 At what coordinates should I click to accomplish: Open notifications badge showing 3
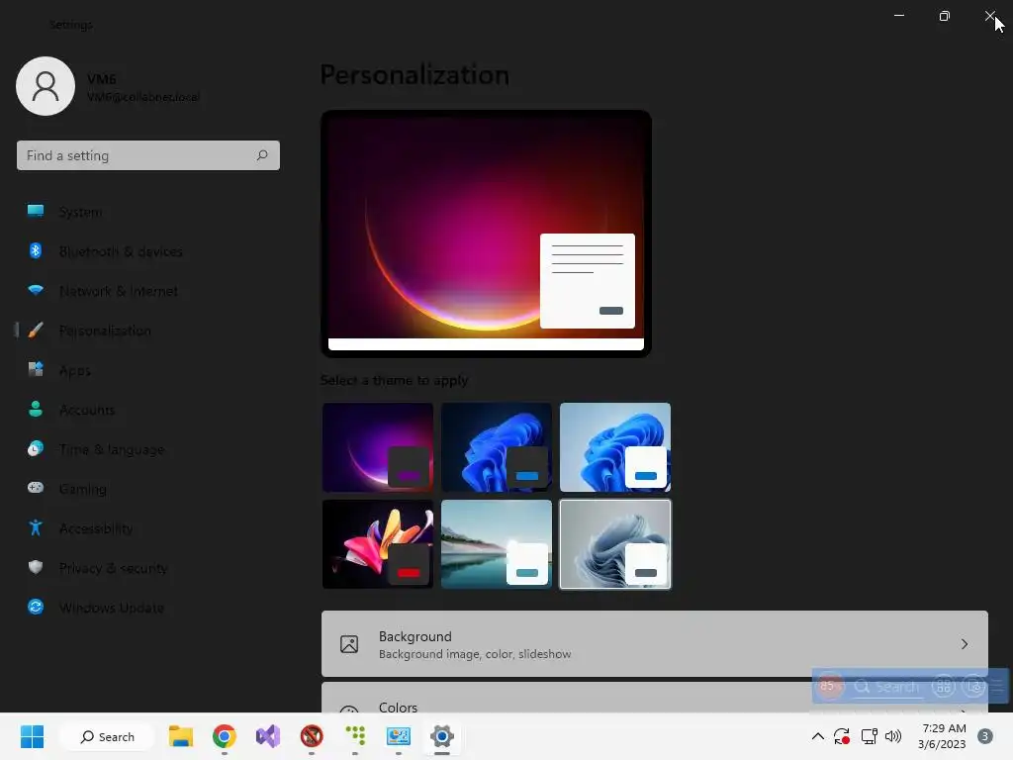click(x=985, y=736)
